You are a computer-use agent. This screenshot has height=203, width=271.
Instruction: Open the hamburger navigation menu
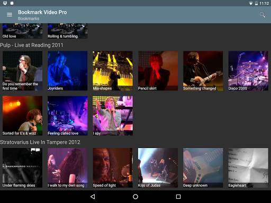coord(10,15)
